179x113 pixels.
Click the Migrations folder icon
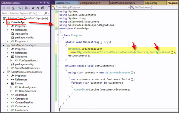point(12,56)
